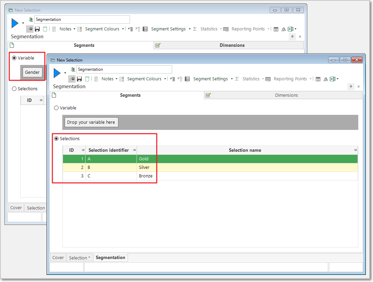This screenshot has width=373, height=282.
Task: Select the Bronze row in selections table
Action: pos(210,176)
